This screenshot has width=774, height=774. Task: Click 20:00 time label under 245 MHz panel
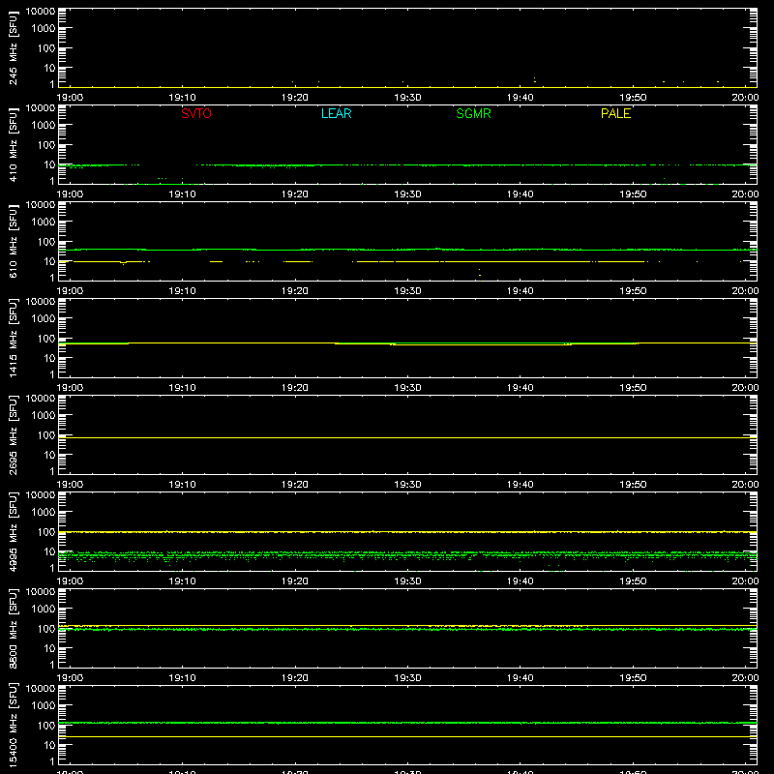[745, 98]
